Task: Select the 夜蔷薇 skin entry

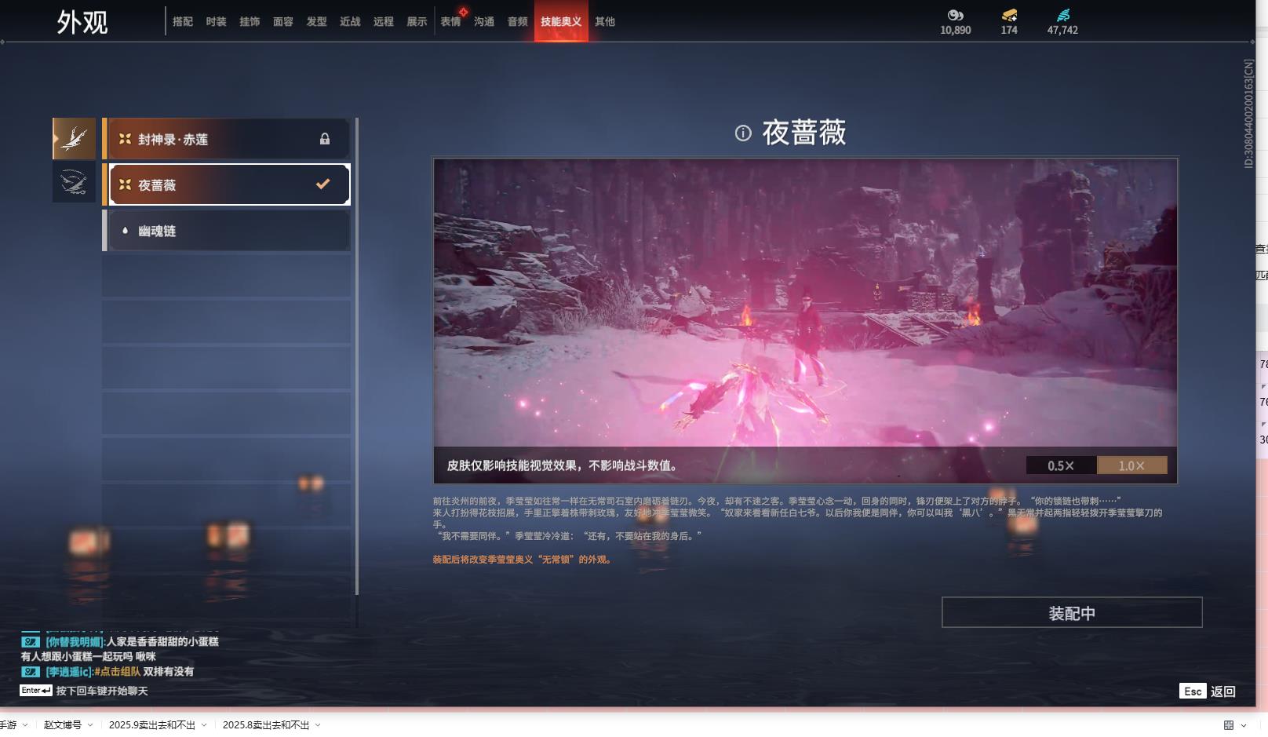Action: tap(227, 184)
